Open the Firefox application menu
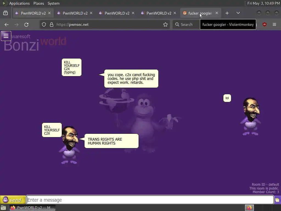281x211 pixels. pos(274,24)
